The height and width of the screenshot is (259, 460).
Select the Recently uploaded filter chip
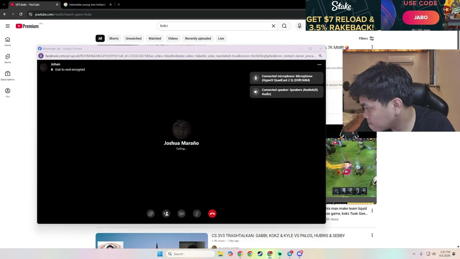click(198, 38)
